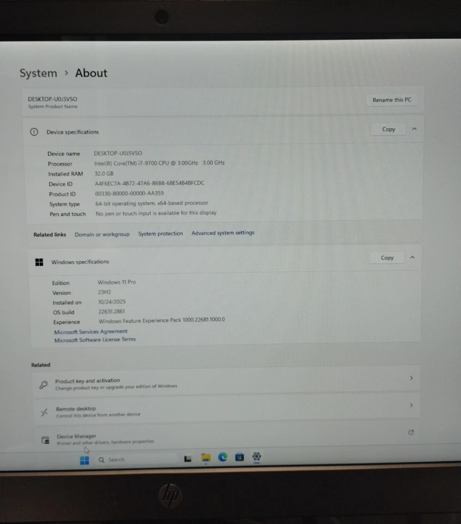Click the Related links label
This screenshot has height=524, width=461.
click(50, 235)
